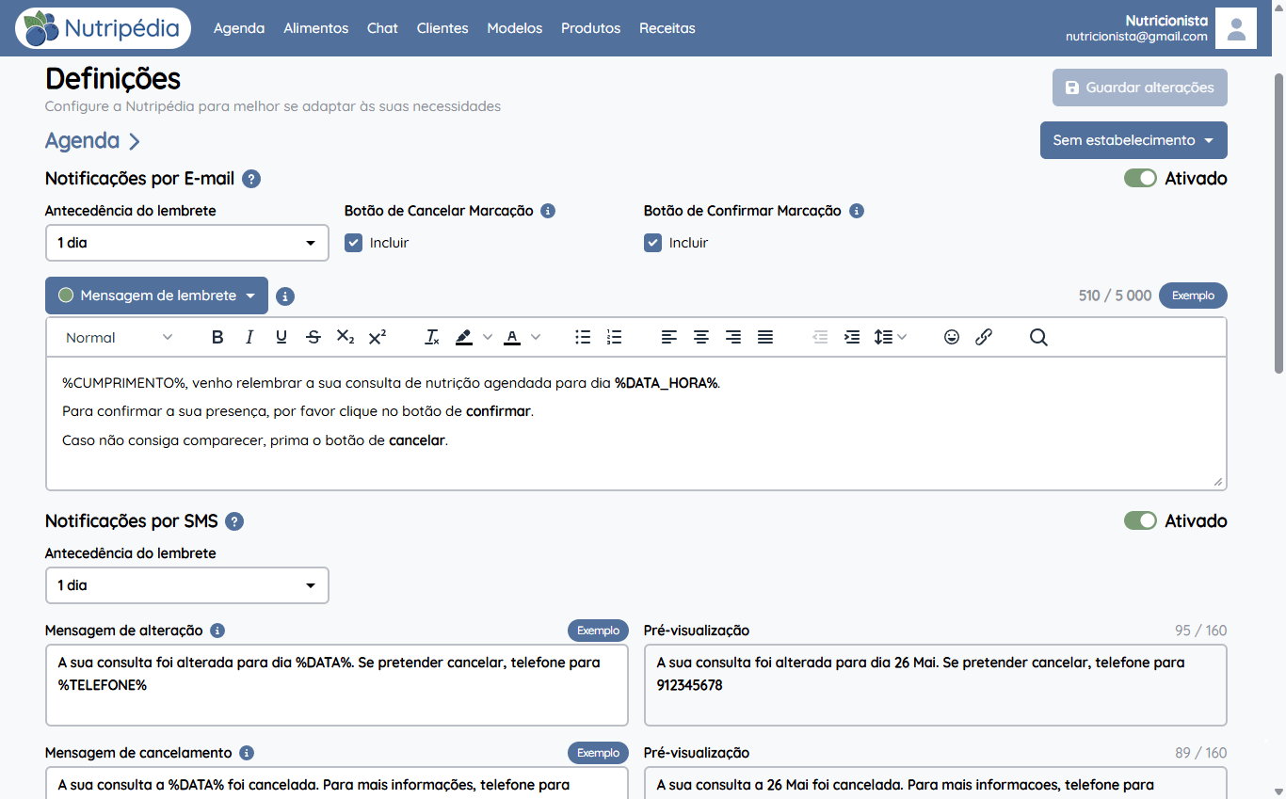Show info for Mensagem de cancelamento
The height and width of the screenshot is (799, 1286).
click(x=247, y=753)
